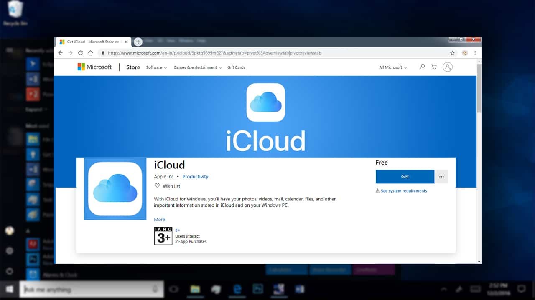The height and width of the screenshot is (300, 535).
Task: Click the Get button
Action: [405, 177]
